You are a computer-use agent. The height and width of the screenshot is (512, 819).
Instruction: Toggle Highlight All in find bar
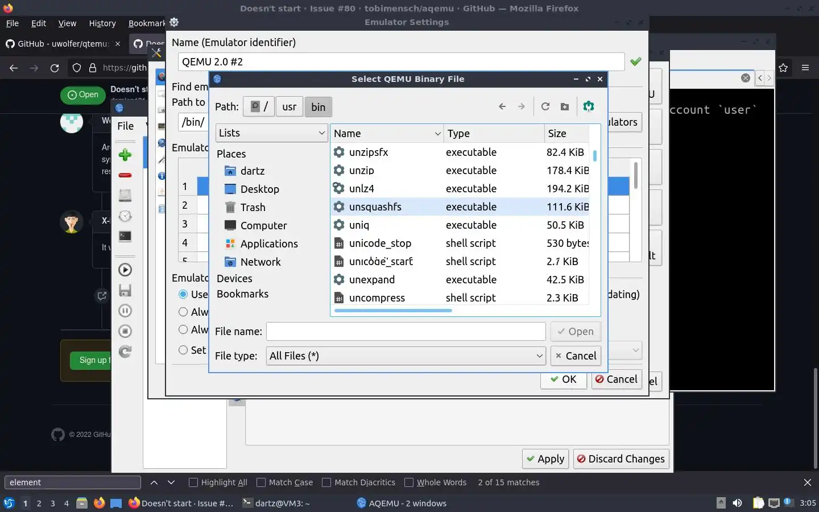coord(193,482)
